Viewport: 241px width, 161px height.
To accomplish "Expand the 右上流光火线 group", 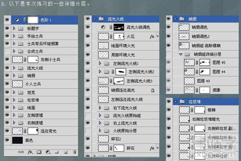I will [x=100, y=123].
